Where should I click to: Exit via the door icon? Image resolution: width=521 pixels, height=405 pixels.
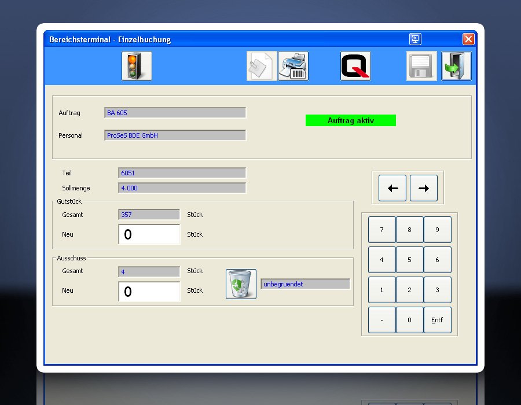(x=456, y=66)
